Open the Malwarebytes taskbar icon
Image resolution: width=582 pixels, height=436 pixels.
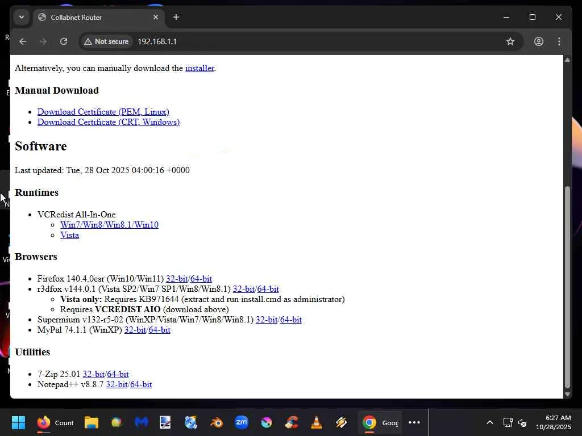pos(141,422)
